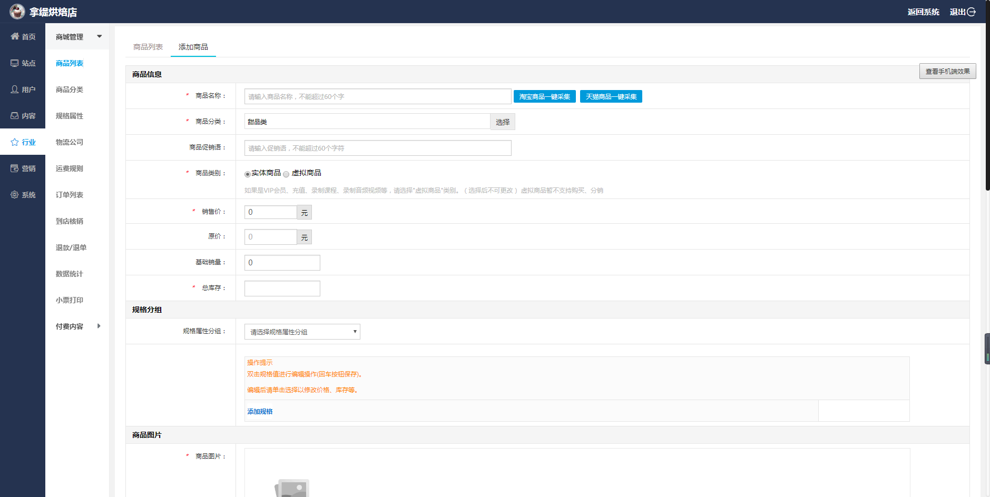The height and width of the screenshot is (497, 990).
Task: Open 小票打印 in the sidebar
Action: pos(70,300)
